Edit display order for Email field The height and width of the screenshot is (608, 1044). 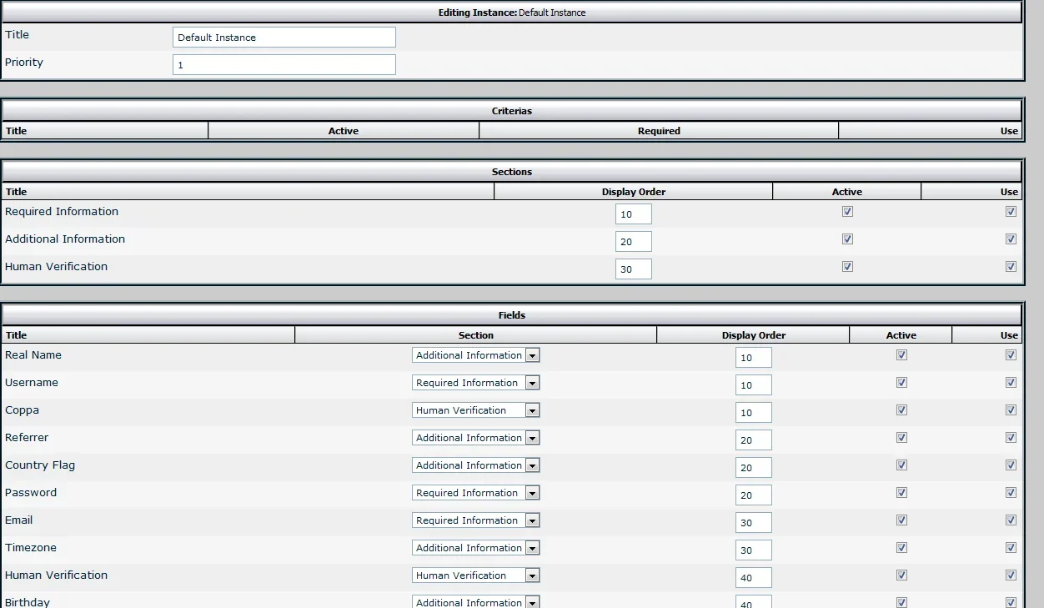coord(754,523)
